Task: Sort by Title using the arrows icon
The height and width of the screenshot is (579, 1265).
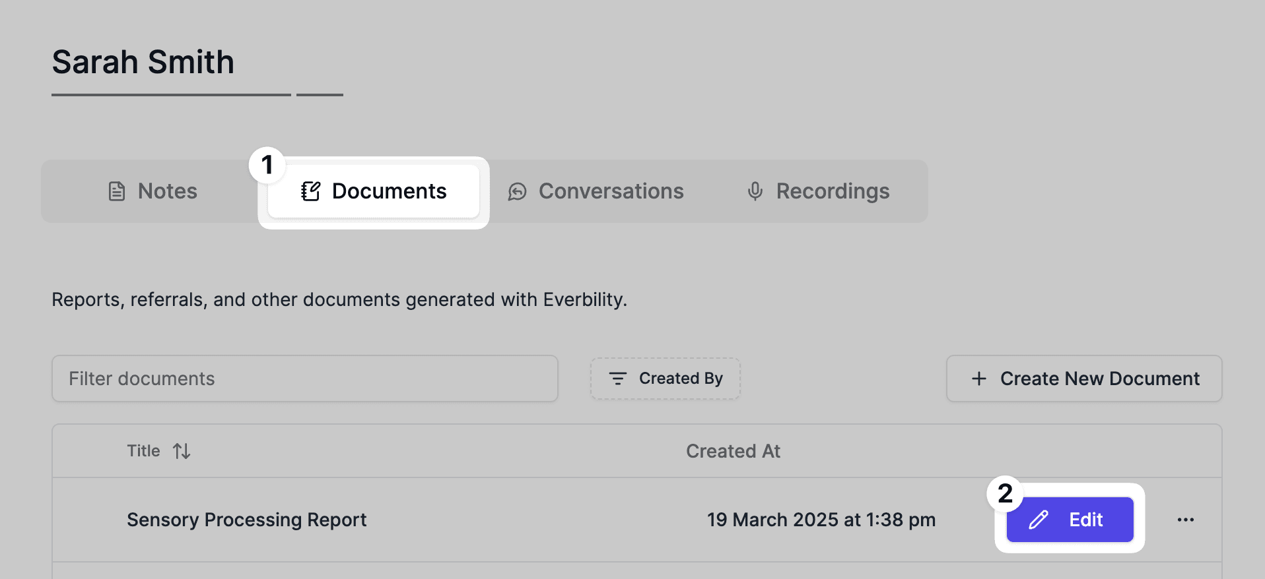Action: [182, 451]
